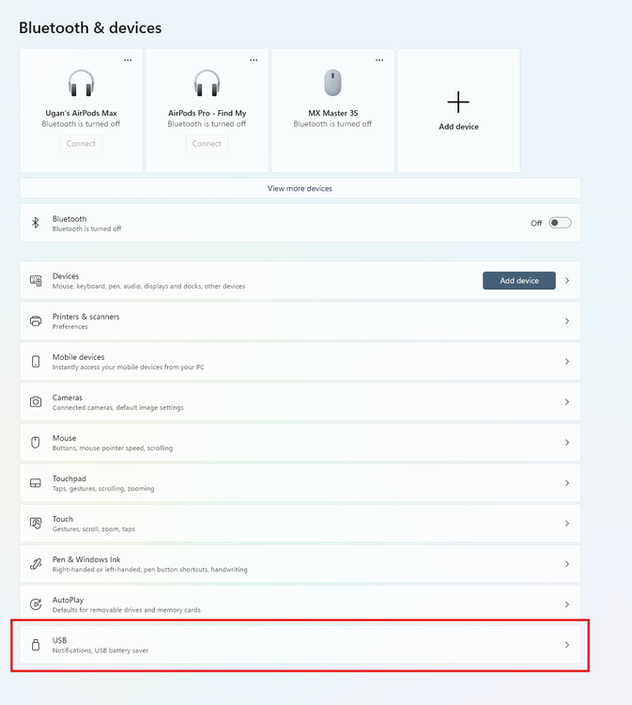Screen dimensions: 632x705
Task: Click the AutoPlay icon
Action: 36,604
